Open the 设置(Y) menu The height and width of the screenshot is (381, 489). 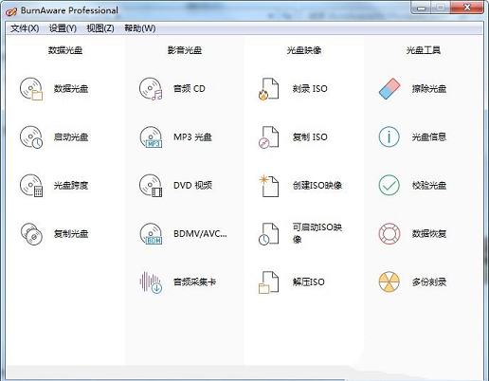click(x=63, y=28)
